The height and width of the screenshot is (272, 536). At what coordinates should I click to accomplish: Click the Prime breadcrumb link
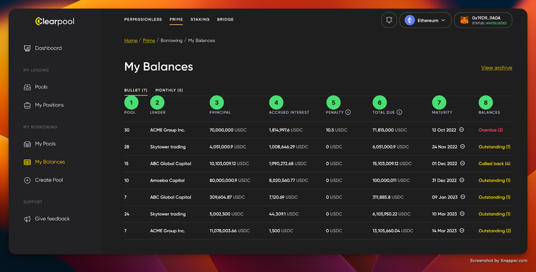tap(149, 40)
